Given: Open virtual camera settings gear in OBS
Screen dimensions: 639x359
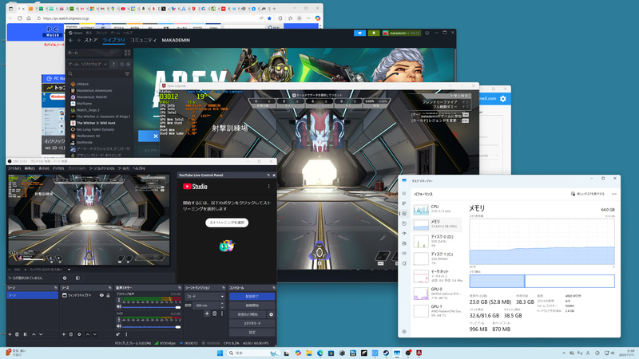Looking at the screenshot, I should pyautogui.click(x=271, y=314).
